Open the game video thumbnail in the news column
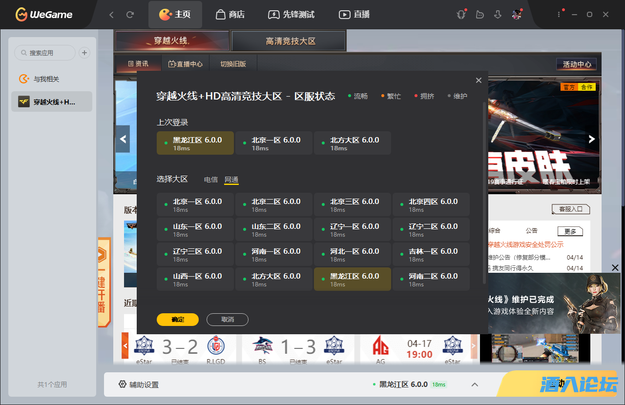 point(535,349)
